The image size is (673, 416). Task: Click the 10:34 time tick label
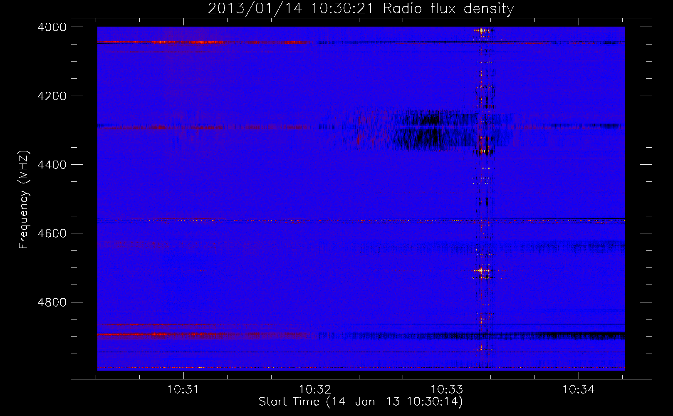579,390
